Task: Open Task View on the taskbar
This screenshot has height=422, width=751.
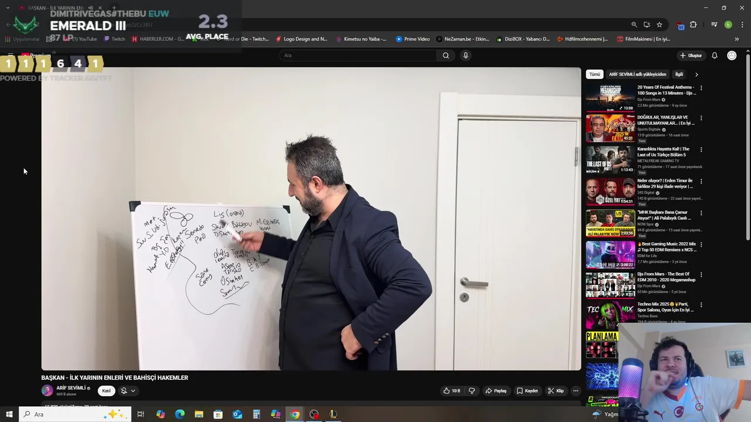Action: [141, 414]
